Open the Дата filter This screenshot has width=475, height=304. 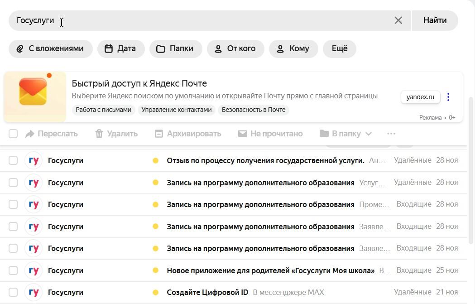click(120, 48)
